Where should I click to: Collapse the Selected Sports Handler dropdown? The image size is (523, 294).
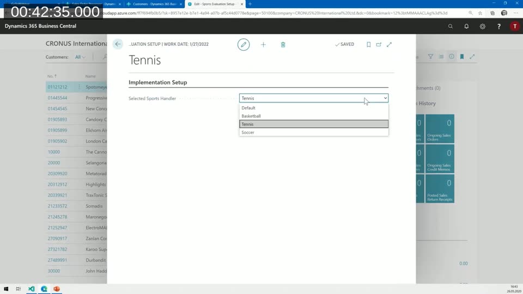click(385, 98)
